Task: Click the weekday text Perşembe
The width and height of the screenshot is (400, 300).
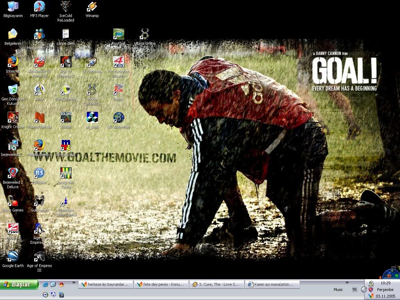Action: point(385,290)
